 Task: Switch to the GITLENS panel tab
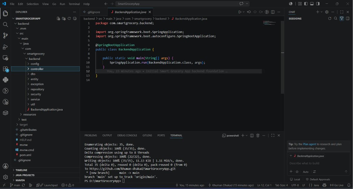147,135
